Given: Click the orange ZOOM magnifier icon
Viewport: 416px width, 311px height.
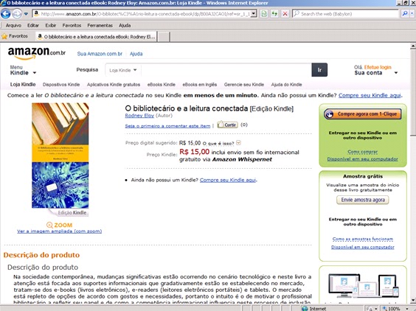Looking at the screenshot, I should 49,225.
